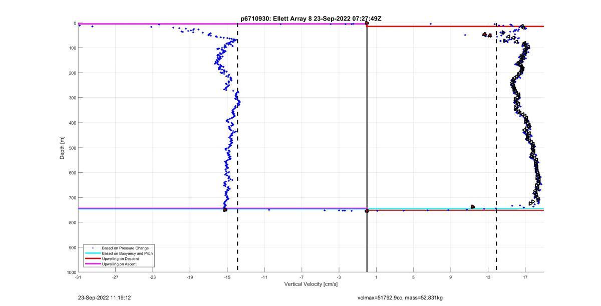Click the y-axis tick label '600'
Screen dimensions: 601x306
tap(72, 173)
